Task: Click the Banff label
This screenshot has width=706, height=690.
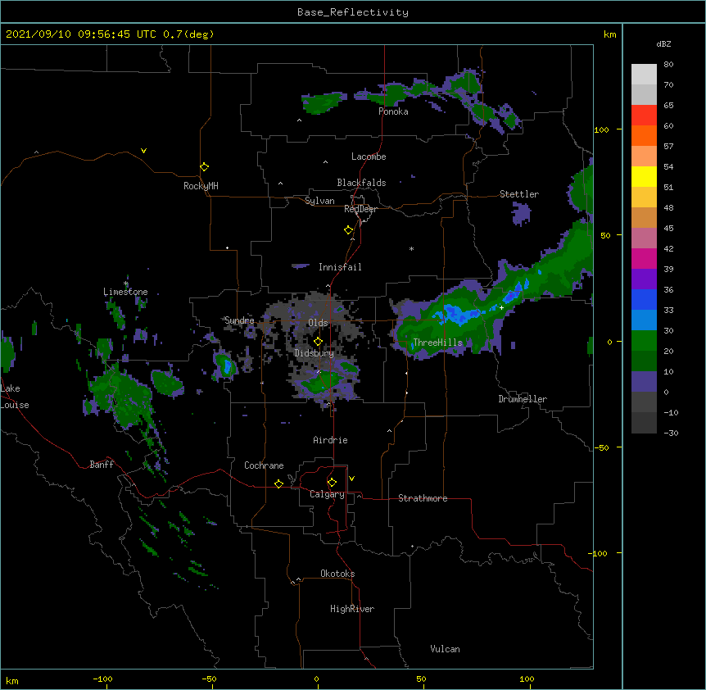Action: coord(102,465)
